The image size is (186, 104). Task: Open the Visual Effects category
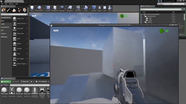(x=5, y=27)
